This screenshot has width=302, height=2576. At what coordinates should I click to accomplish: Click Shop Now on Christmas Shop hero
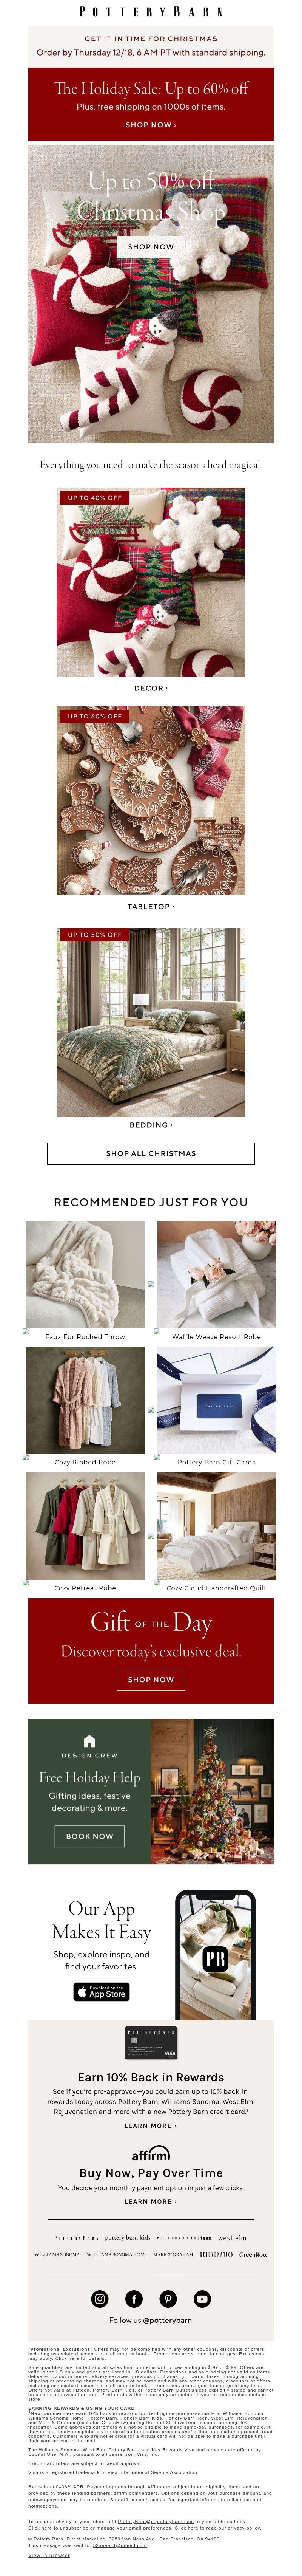click(x=151, y=246)
